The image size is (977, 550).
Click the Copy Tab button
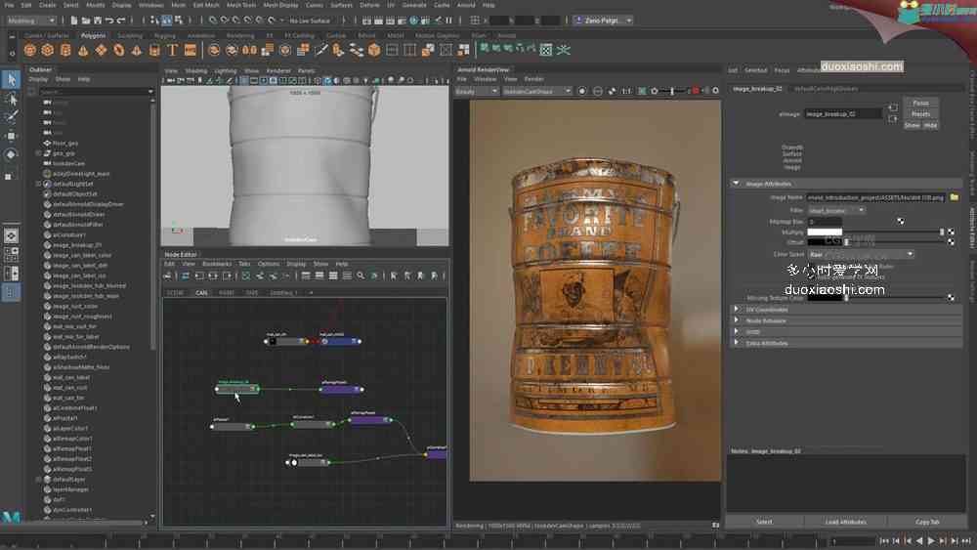pyautogui.click(x=927, y=522)
